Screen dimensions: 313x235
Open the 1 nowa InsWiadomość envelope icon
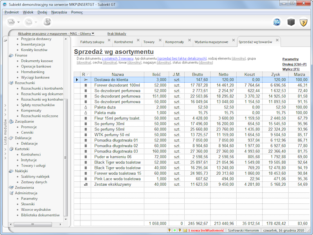pyautogui.click(x=185, y=230)
